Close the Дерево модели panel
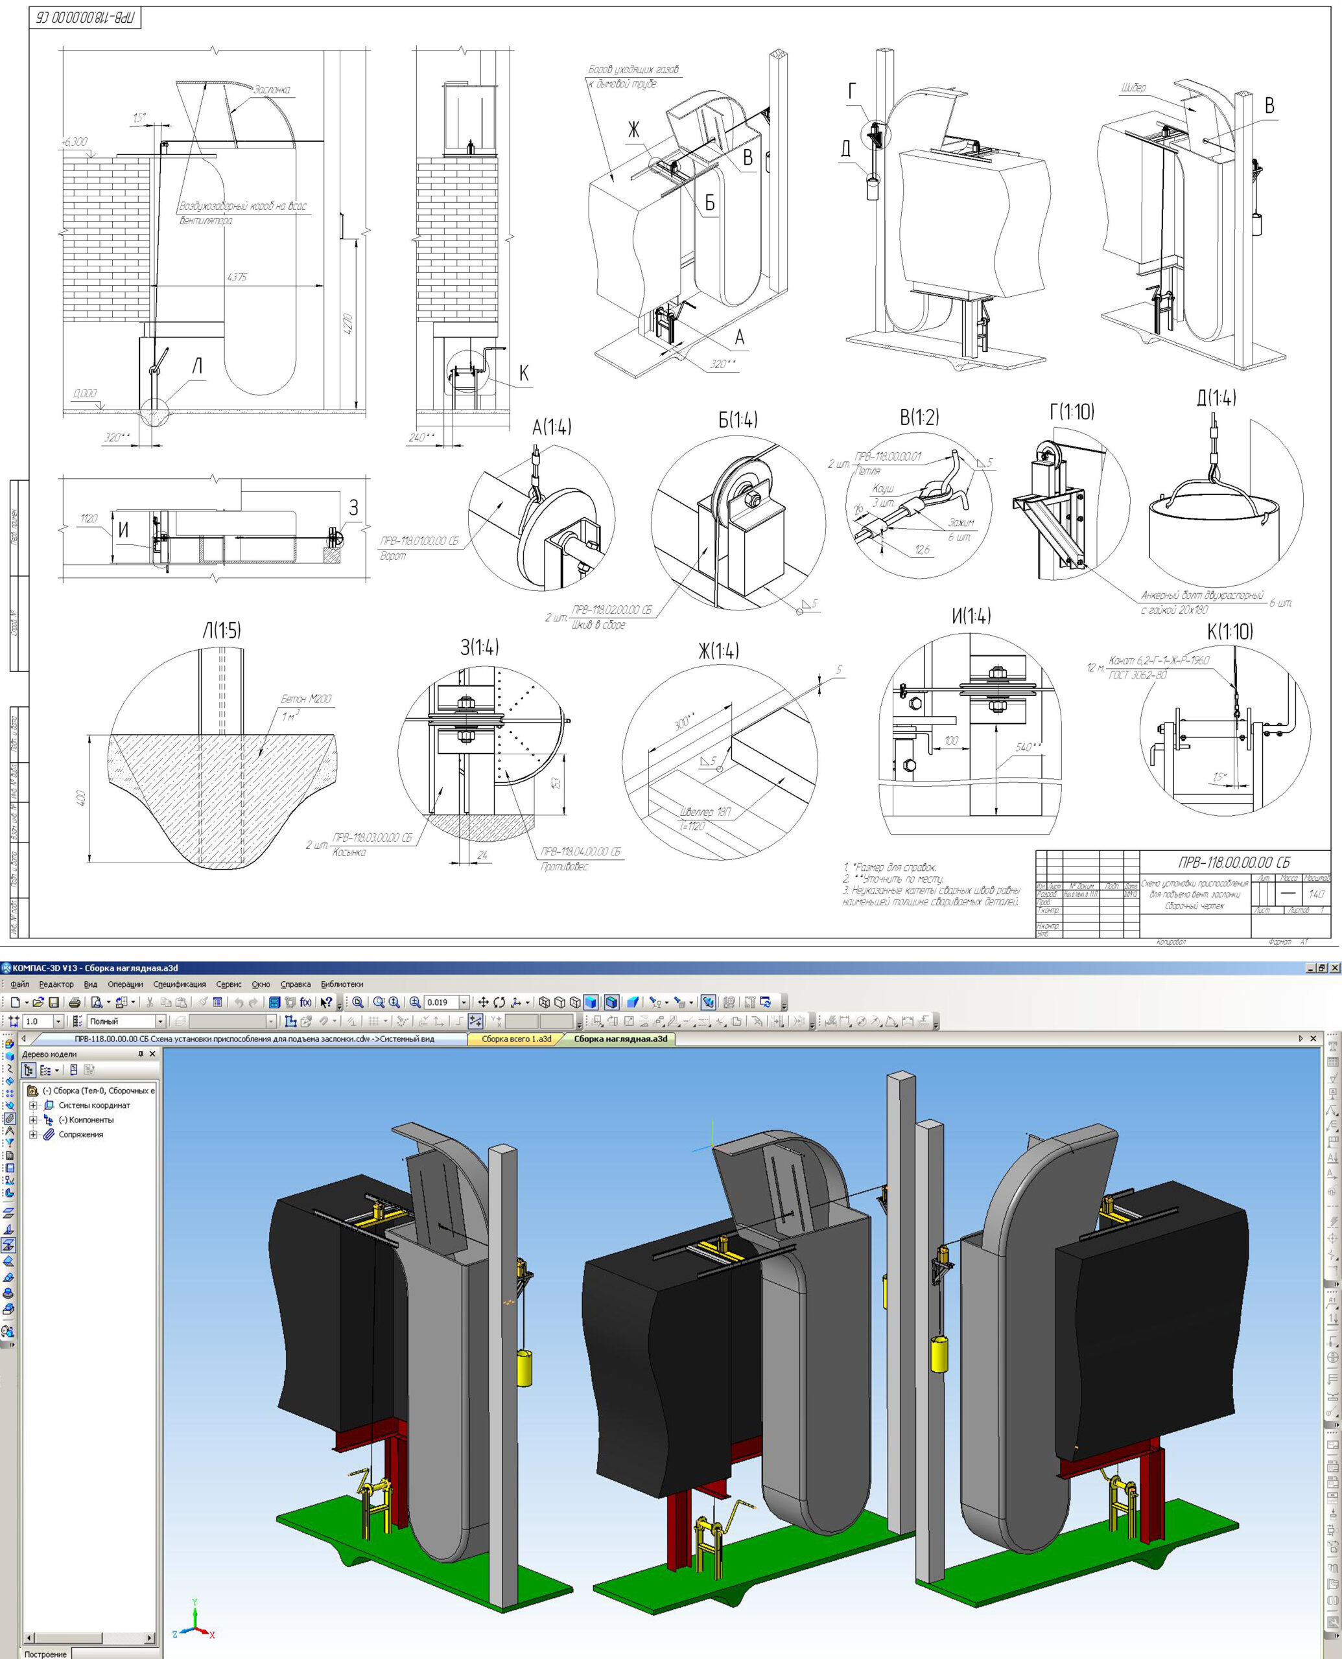Viewport: 1342px width, 1659px height. (152, 1055)
